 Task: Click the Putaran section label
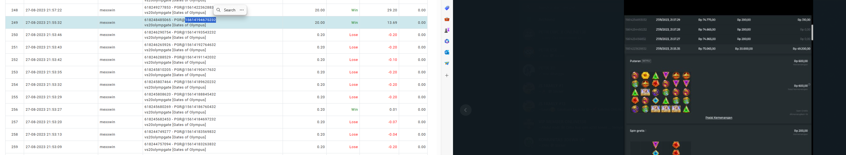635,61
